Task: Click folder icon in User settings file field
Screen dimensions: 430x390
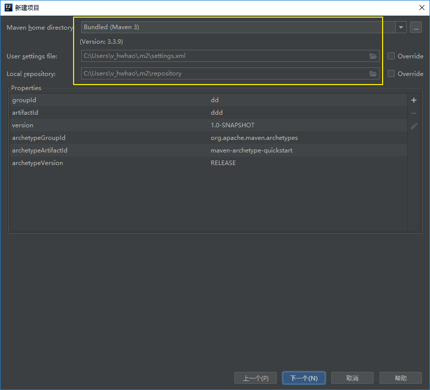Action: tap(373, 56)
